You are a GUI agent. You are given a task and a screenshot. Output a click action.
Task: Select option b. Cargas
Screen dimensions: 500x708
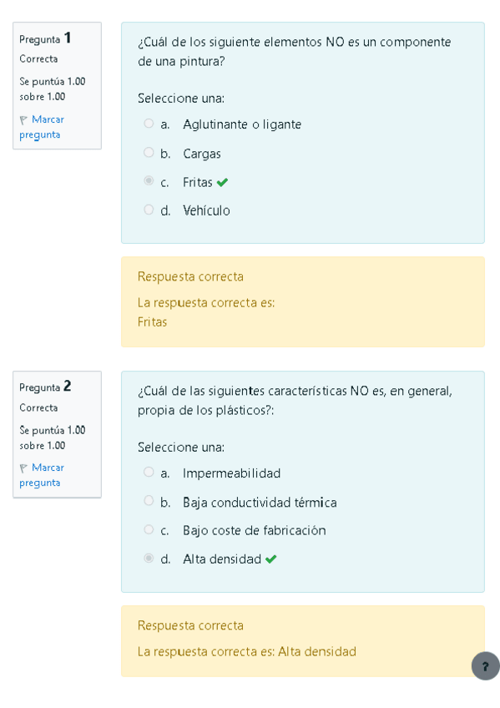point(149,153)
